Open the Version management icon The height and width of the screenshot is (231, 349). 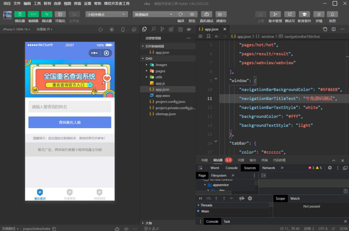coord(275,14)
